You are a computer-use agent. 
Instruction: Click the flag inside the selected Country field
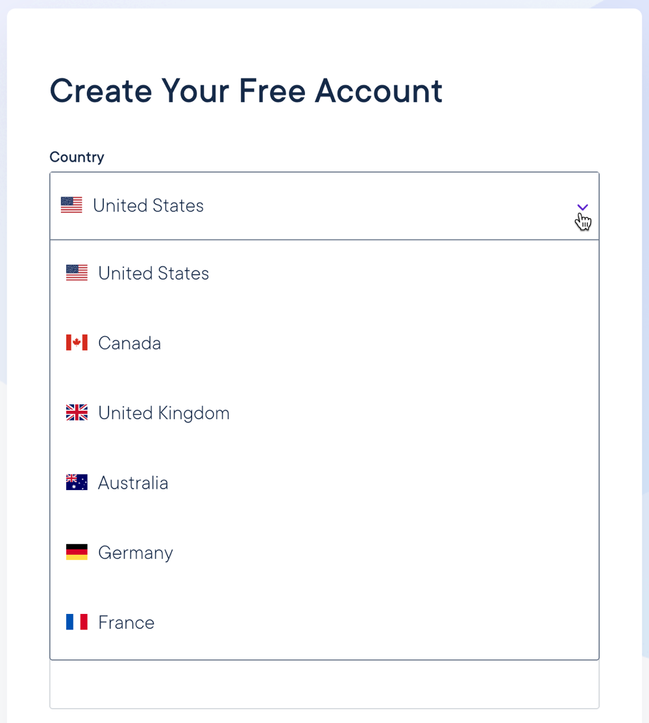pos(71,205)
